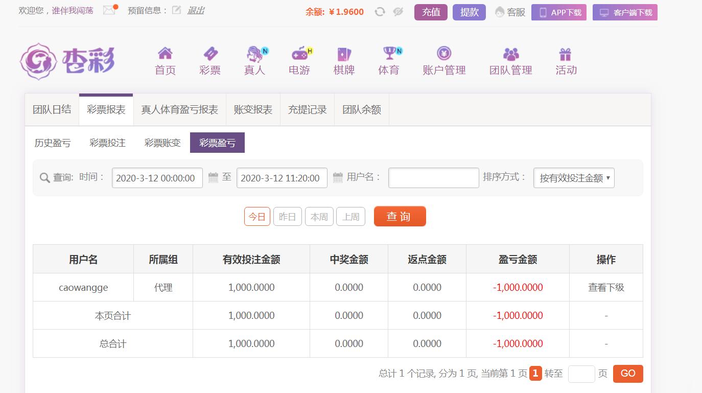The image size is (702, 393).
Task: Click 查看下级 for caowangge
Action: [606, 288]
